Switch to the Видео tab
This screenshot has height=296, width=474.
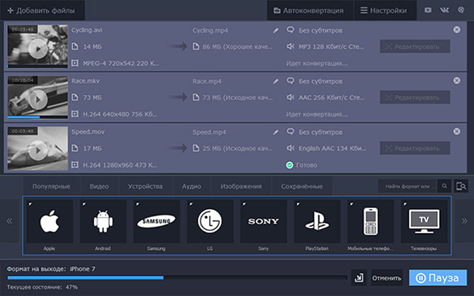(99, 186)
